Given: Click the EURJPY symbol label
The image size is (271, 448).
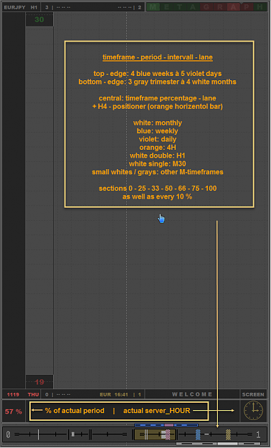Looking at the screenshot, I should (14, 7).
